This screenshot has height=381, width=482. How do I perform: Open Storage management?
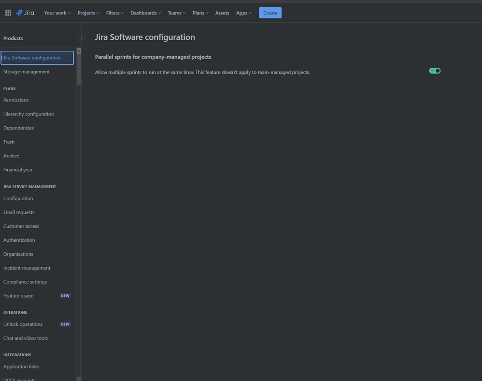[x=27, y=72]
